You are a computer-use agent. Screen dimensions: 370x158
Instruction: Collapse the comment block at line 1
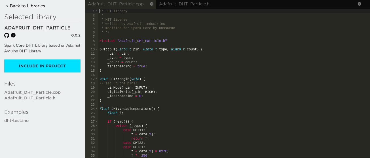(x=97, y=11)
